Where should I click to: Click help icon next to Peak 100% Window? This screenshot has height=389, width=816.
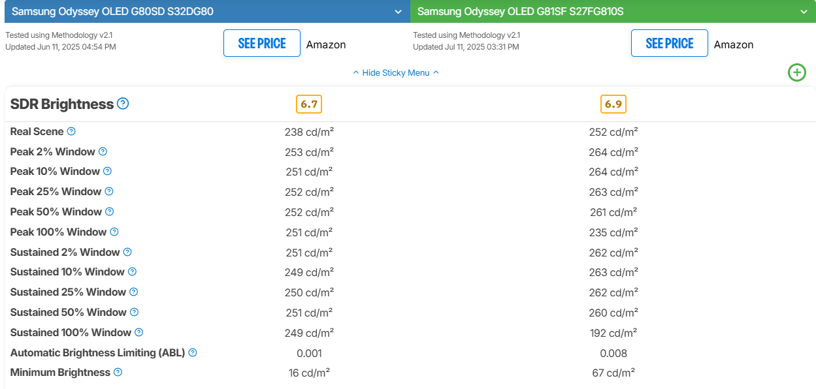pos(114,232)
